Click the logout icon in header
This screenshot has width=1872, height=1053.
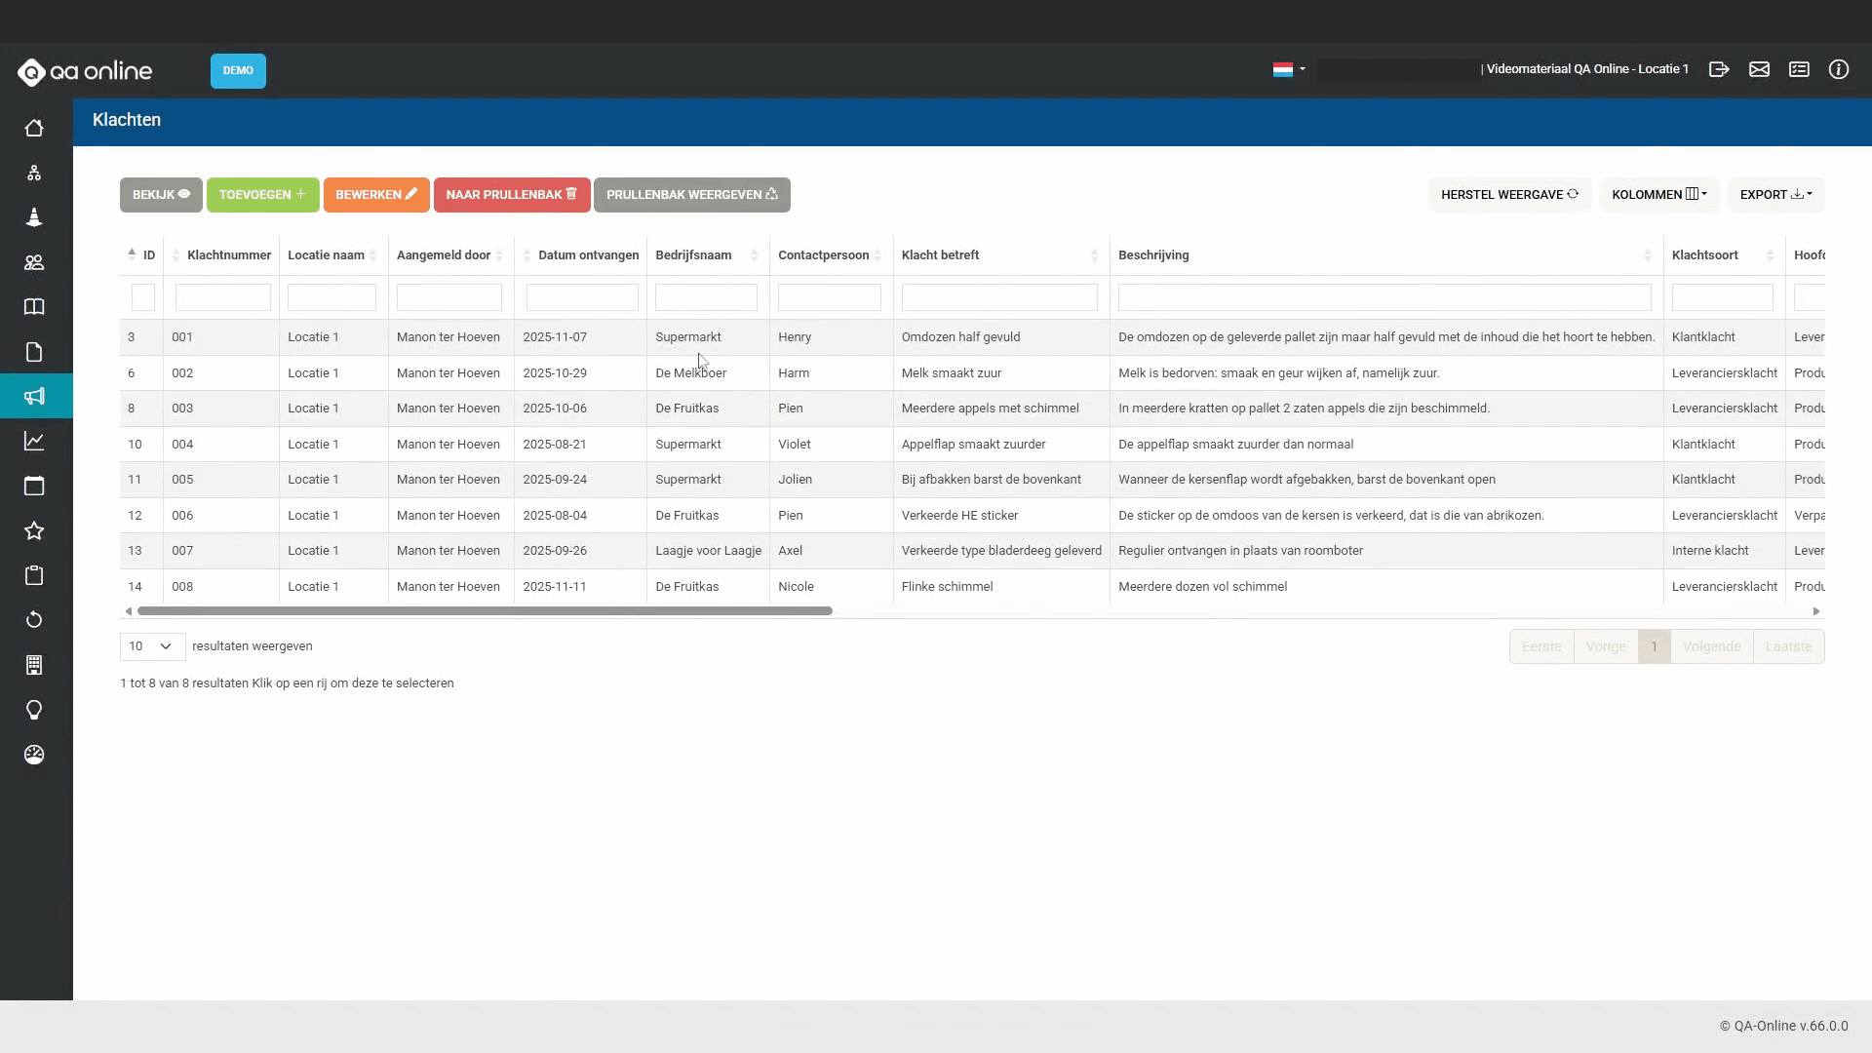point(1719,69)
